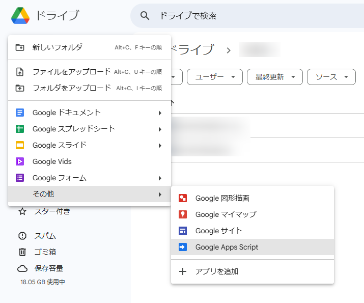Click the Google Apps Script arrow icon
Viewport: 364px width, 303px height.
pos(183,247)
